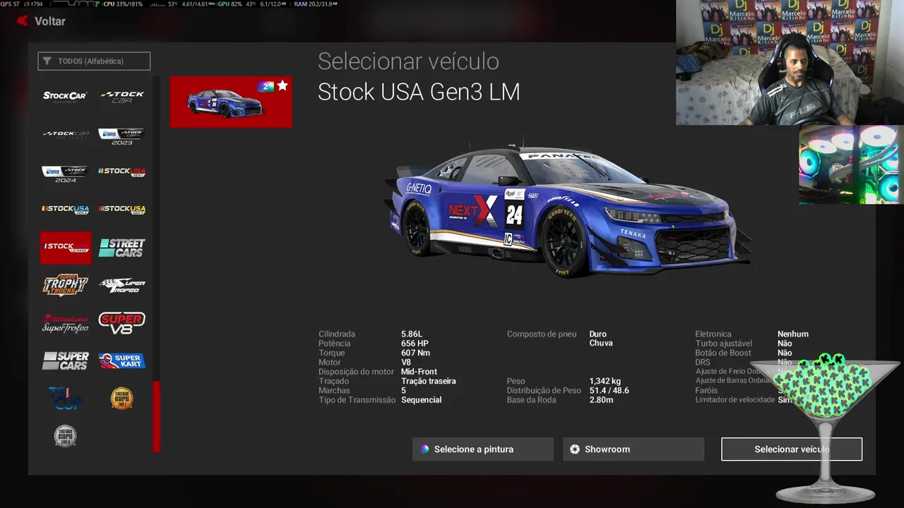Screen dimensions: 904x508
Task: Click Selecione a pintura button
Action: 483,449
